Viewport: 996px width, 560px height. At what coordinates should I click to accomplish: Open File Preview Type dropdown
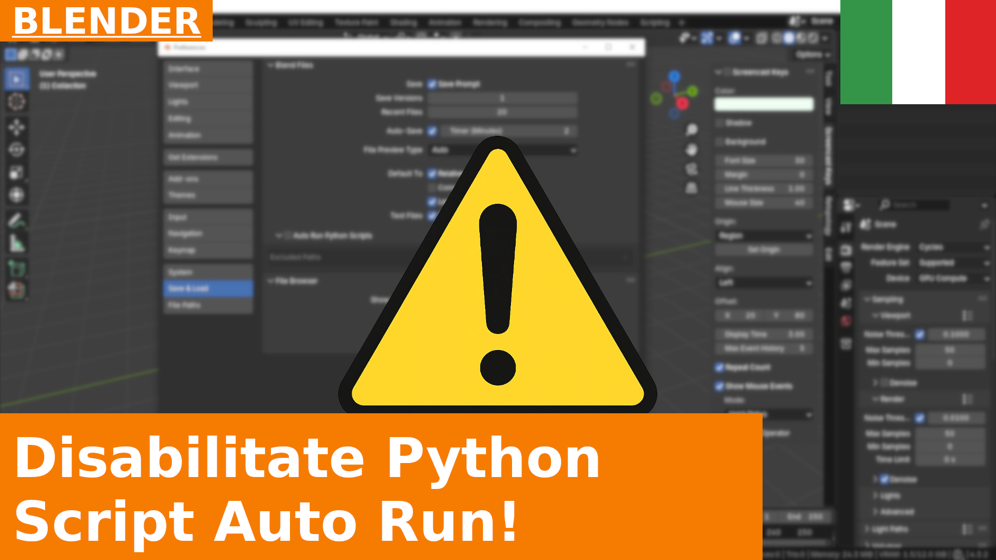(x=503, y=150)
